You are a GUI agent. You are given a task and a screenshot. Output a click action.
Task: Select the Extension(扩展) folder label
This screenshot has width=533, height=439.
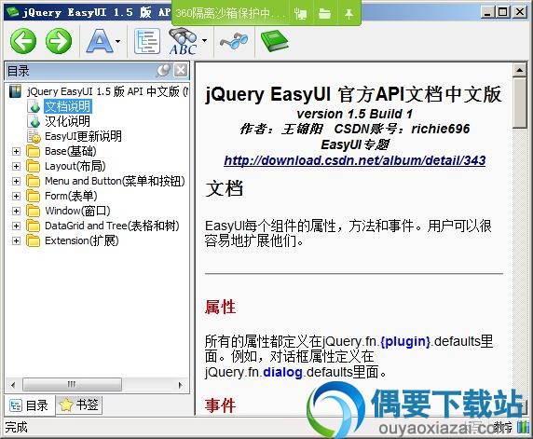[x=82, y=240]
